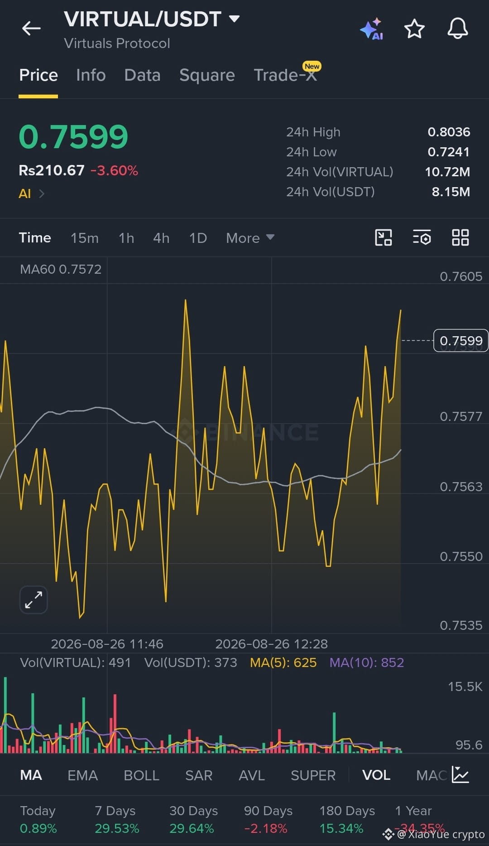Click 24h Vol(USDT) value 8.15M

[x=451, y=192]
